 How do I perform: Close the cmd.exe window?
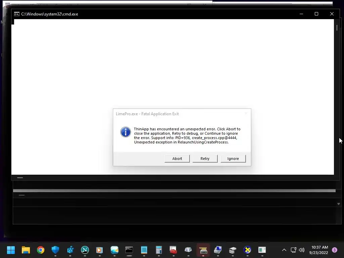click(332, 14)
